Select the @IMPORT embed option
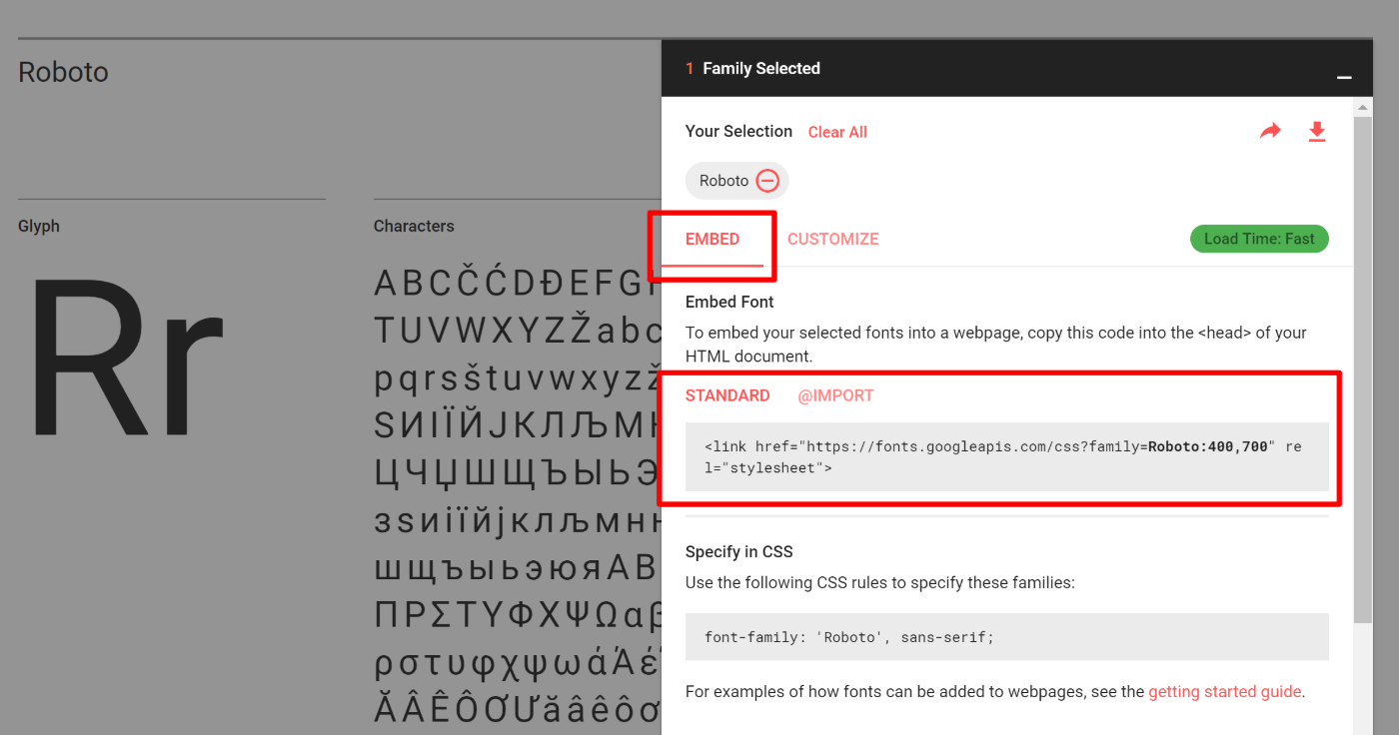Screen dimensions: 1399x735 pos(835,395)
